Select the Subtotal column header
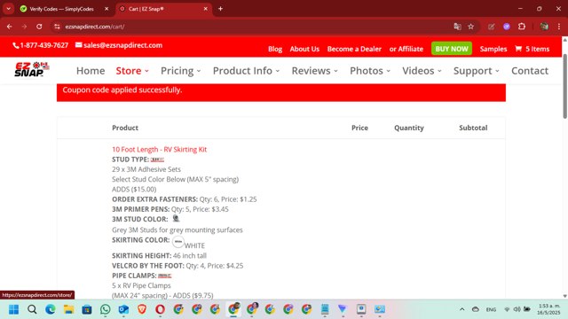 473,128
